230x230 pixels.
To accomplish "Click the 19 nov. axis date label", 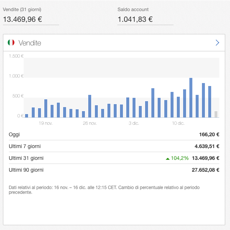I will pos(46,123).
